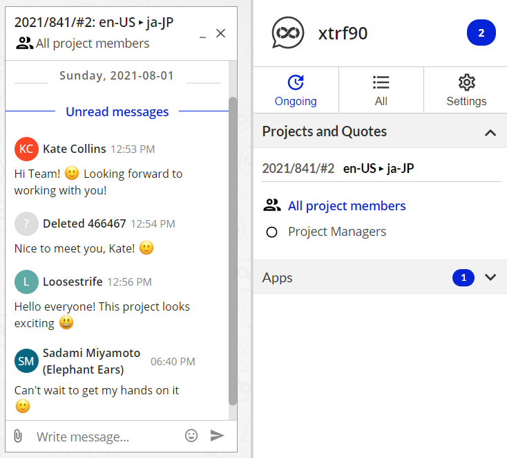507x458 pixels.
Task: Click the infinity chat logo
Action: tap(288, 33)
